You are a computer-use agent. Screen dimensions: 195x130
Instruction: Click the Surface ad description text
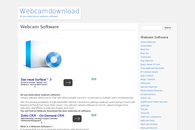tap(34, 84)
